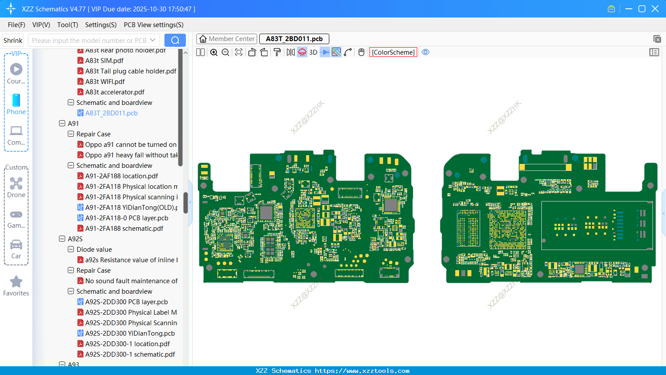The width and height of the screenshot is (666, 375).
Task: Rotate the board counterclockwise
Action: (x=252, y=52)
